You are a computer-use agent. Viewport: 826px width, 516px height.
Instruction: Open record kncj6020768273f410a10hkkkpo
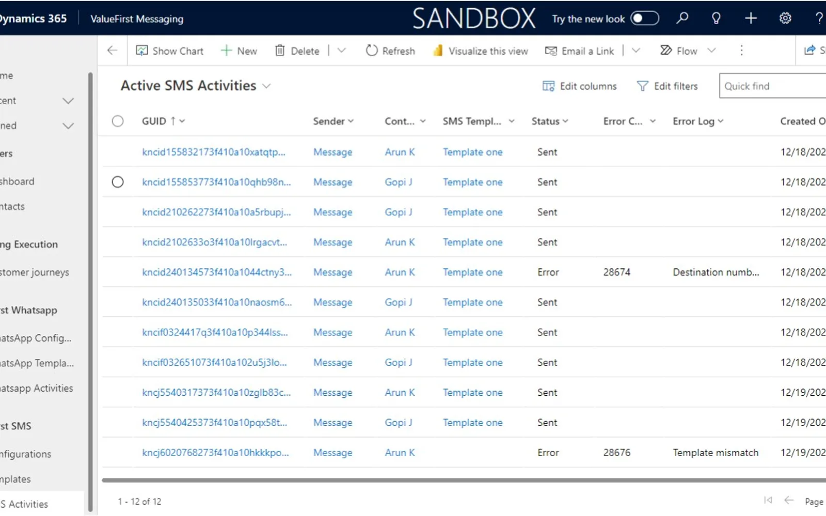coord(215,453)
